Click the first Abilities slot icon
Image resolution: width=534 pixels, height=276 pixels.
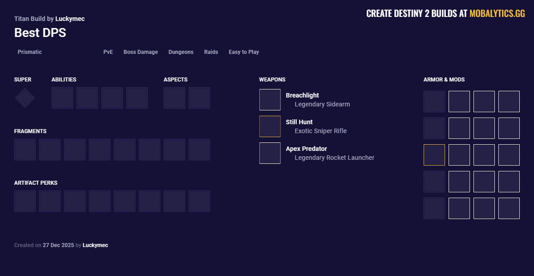click(x=62, y=98)
